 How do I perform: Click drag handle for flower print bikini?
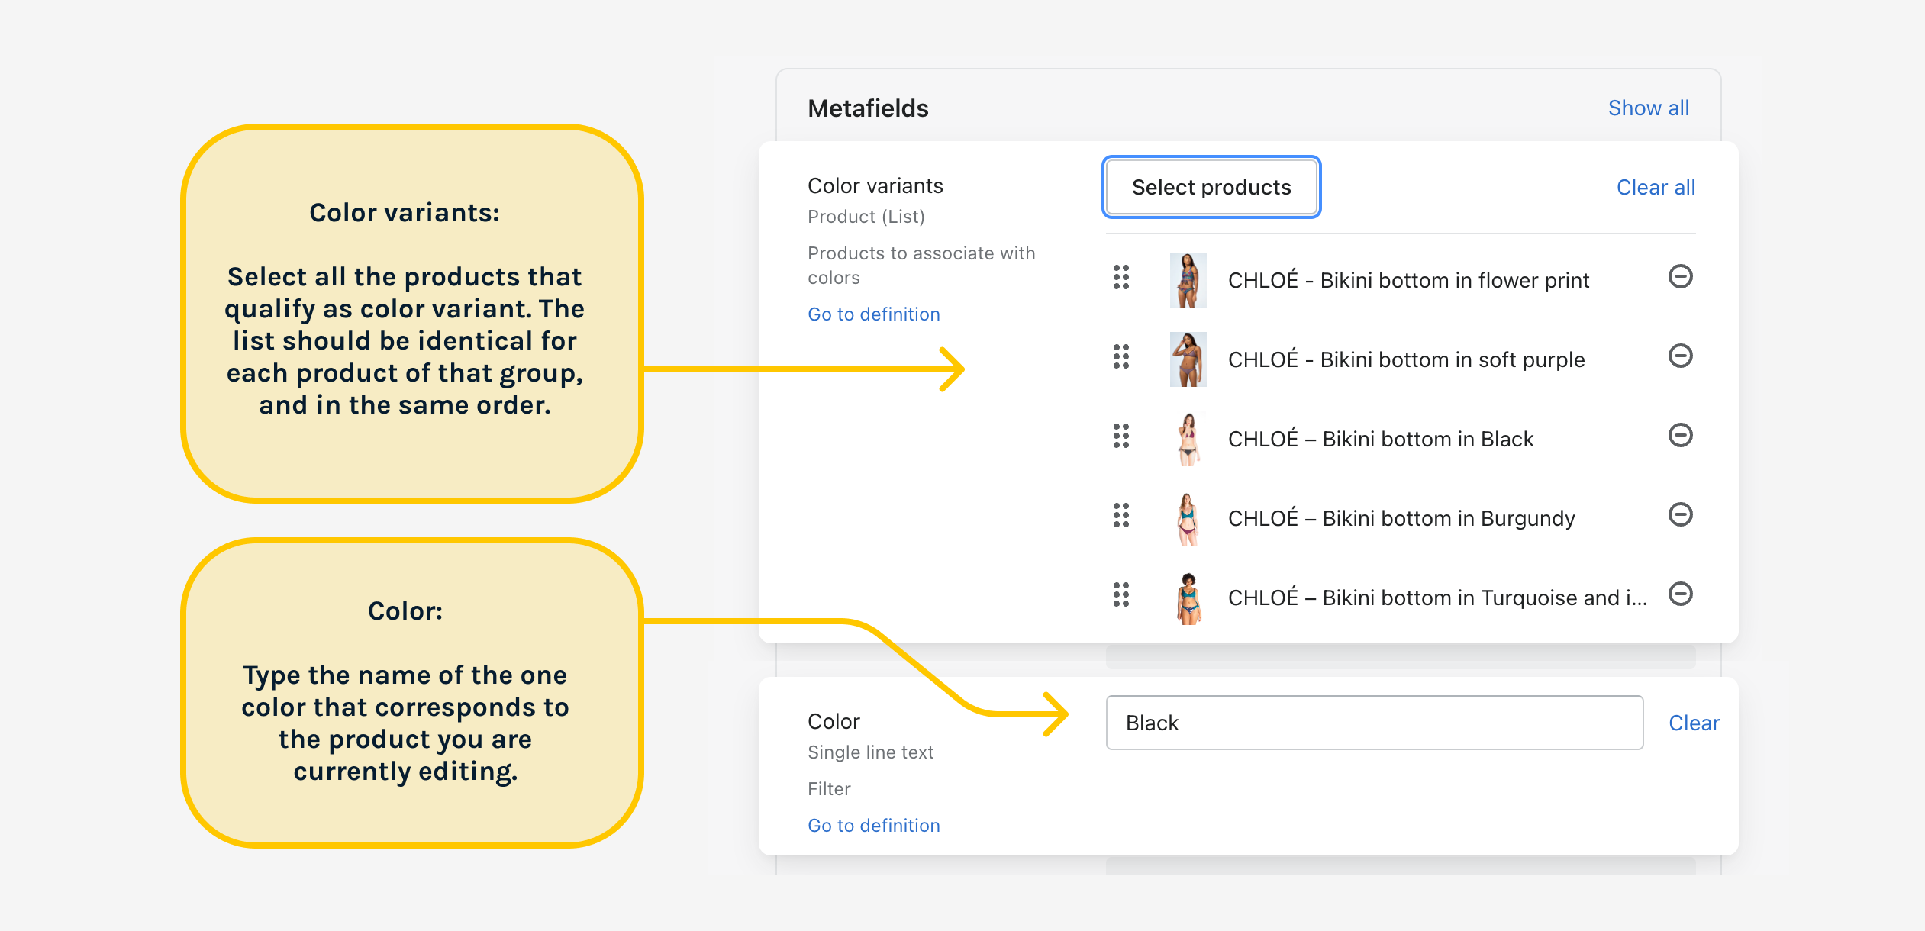tap(1120, 278)
